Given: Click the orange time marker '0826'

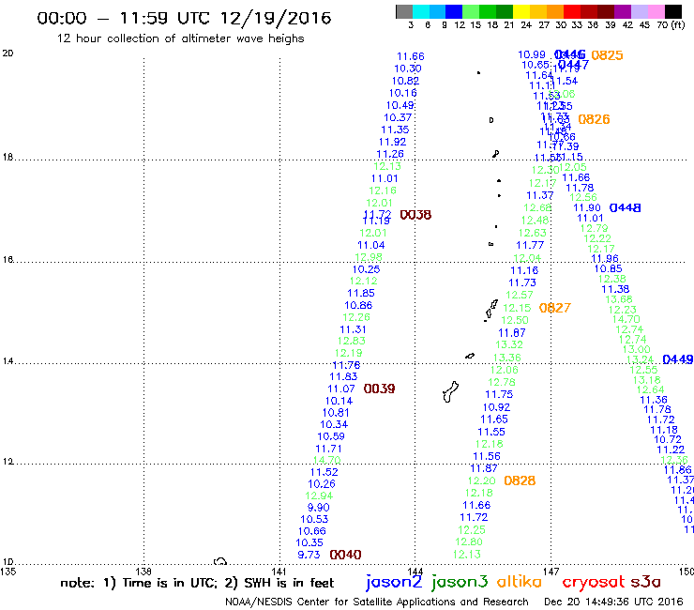Looking at the screenshot, I should [x=594, y=119].
